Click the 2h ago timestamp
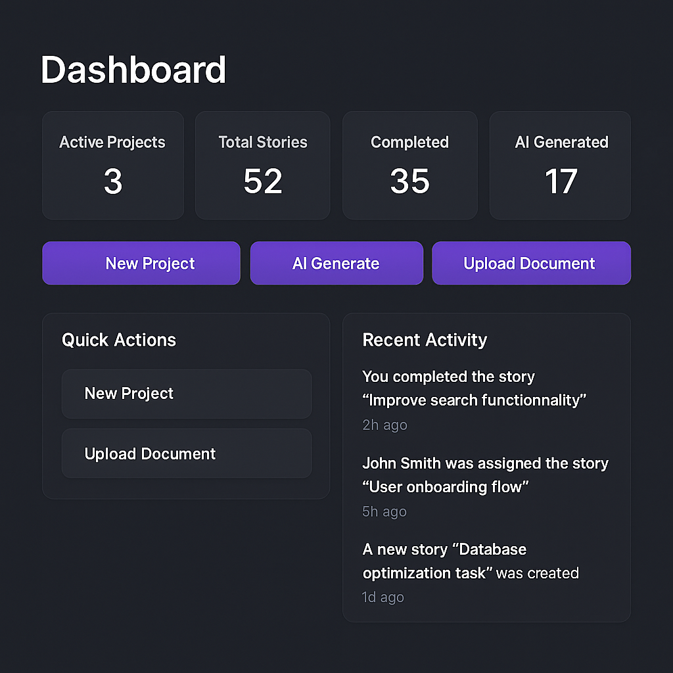 click(x=384, y=425)
